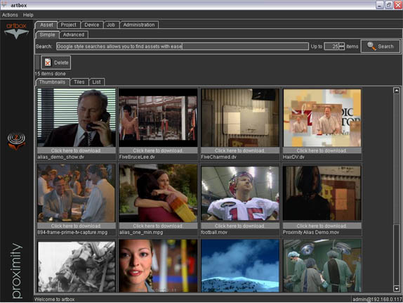403x303 pixels.
Task: Select the 894-frame-prime-tv-capture.mpg thumbnail
Action: click(76, 193)
